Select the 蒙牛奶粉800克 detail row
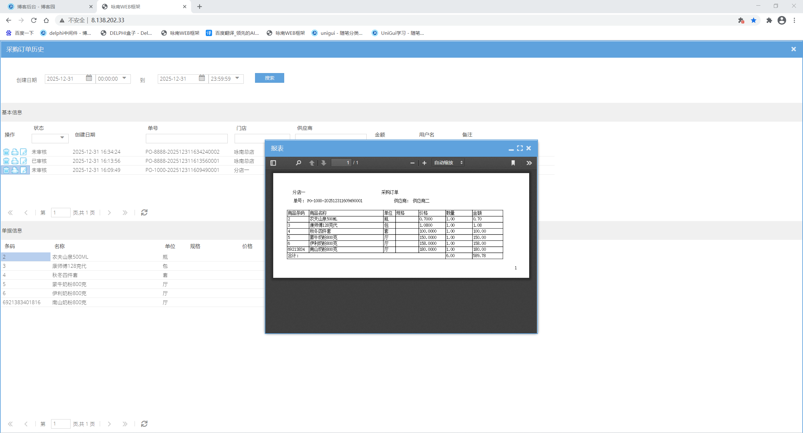This screenshot has height=433, width=803. point(69,284)
